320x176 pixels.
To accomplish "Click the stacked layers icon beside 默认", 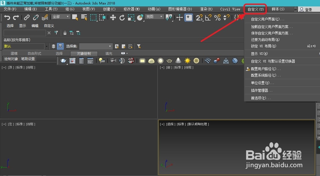I will 53,46.
